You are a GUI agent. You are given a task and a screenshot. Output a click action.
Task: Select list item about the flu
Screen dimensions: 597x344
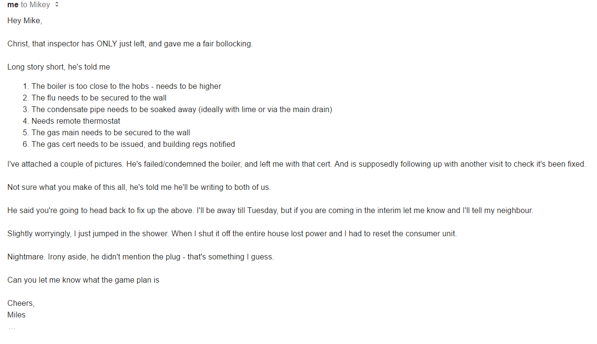(99, 98)
